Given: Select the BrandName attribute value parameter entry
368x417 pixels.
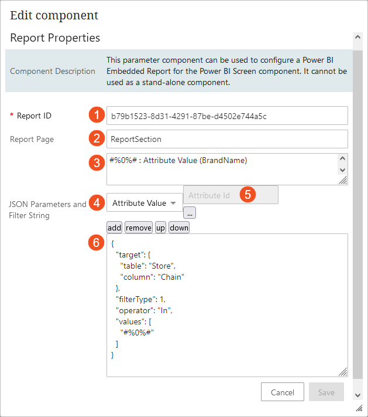Looking at the screenshot, I should pos(178,160).
